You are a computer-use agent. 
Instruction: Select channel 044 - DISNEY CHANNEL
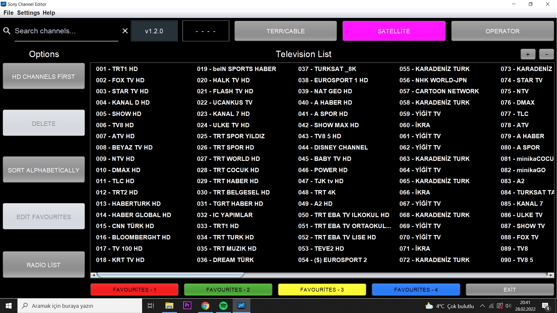click(x=333, y=148)
